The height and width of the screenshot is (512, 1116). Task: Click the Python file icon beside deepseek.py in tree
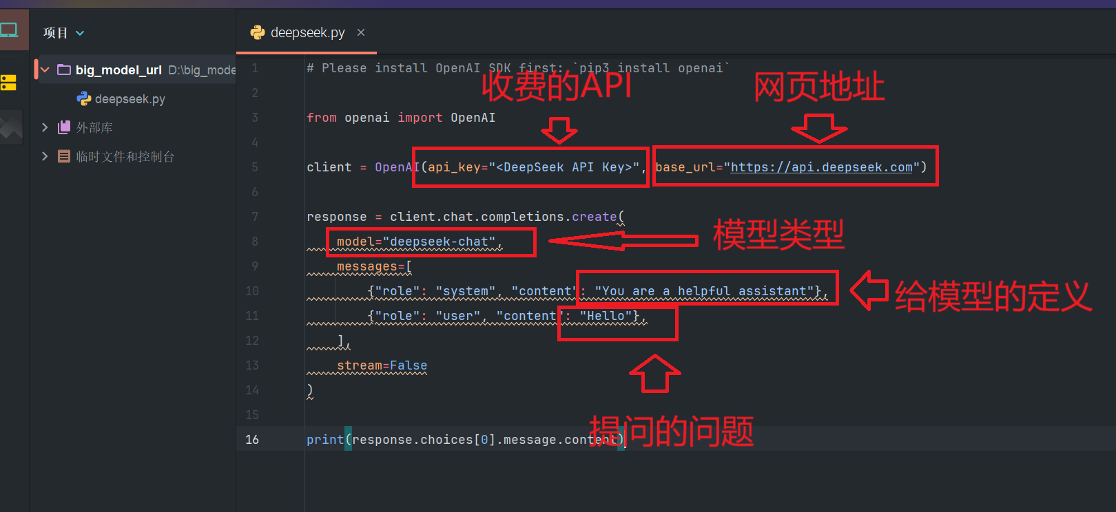coord(84,98)
